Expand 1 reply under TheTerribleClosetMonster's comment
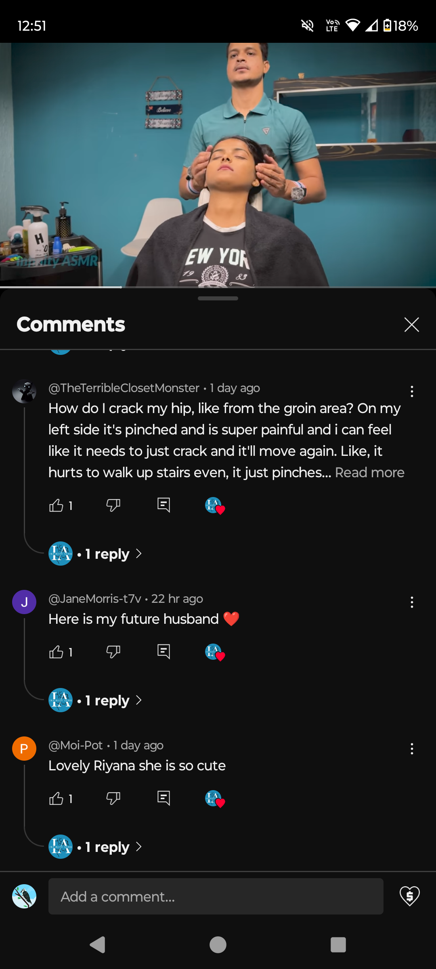The width and height of the screenshot is (436, 969). click(x=107, y=554)
